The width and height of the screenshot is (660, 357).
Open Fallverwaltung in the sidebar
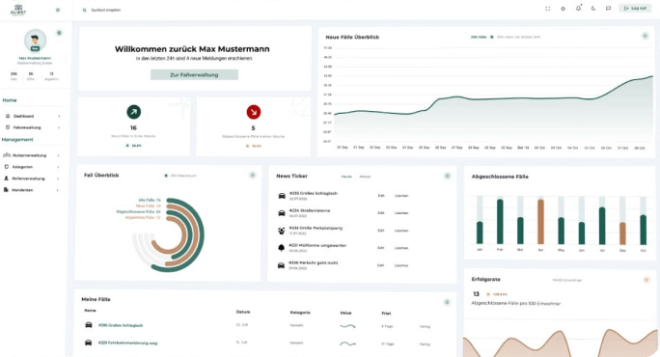pyautogui.click(x=27, y=127)
